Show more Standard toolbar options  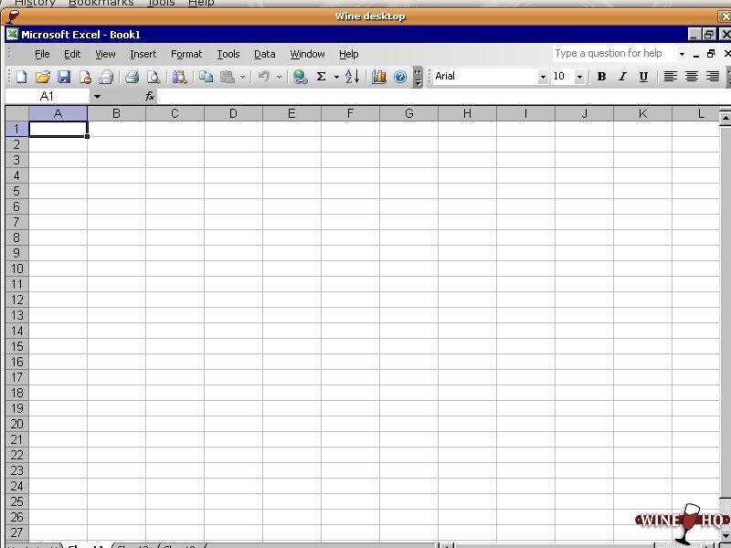(418, 77)
